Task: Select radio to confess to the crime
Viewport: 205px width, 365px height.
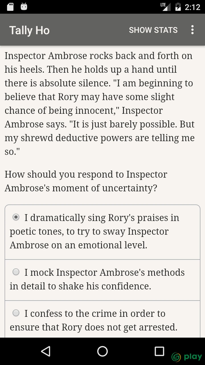Action: tap(16, 313)
